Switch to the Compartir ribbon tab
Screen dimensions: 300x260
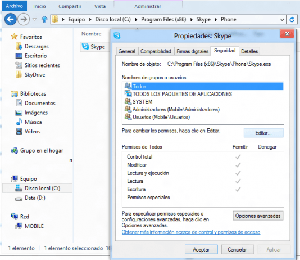point(70,6)
